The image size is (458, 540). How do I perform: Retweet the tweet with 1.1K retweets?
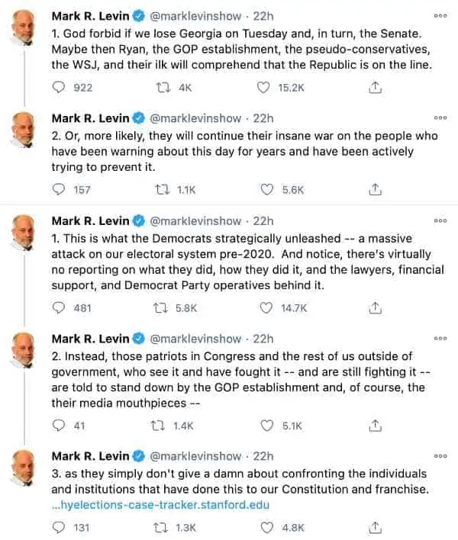pos(162,189)
